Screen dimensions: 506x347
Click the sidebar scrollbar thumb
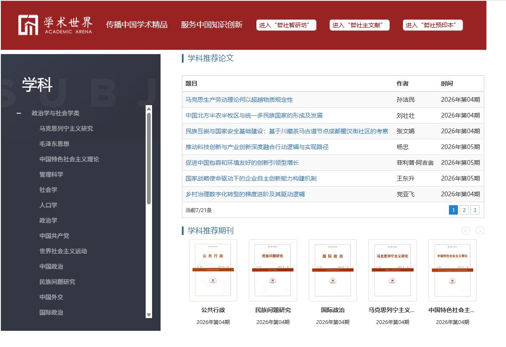click(149, 158)
